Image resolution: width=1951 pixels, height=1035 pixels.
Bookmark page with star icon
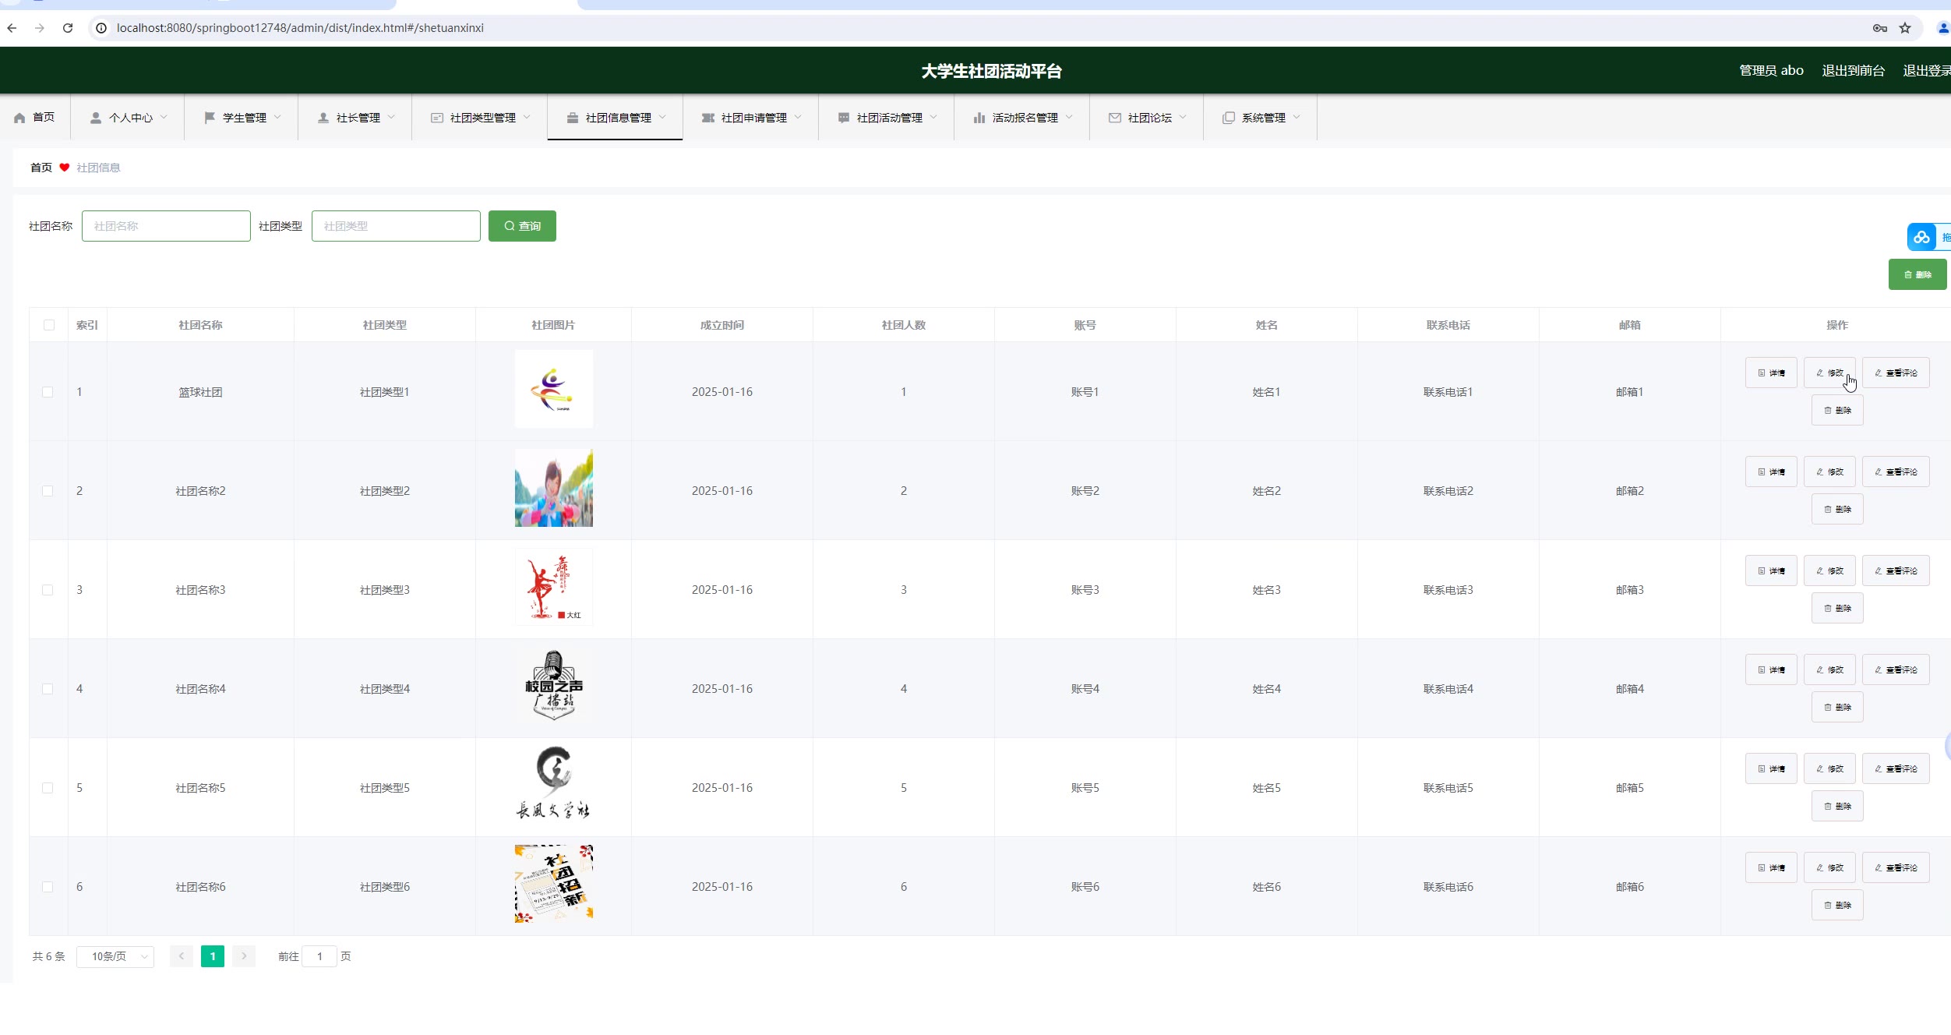(1905, 28)
